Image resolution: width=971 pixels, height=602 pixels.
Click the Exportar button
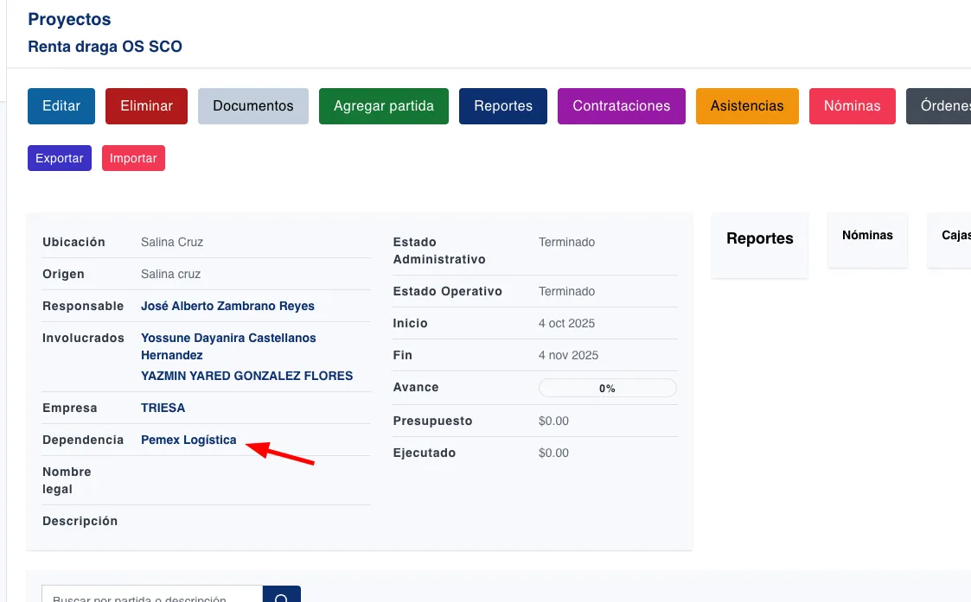60,158
